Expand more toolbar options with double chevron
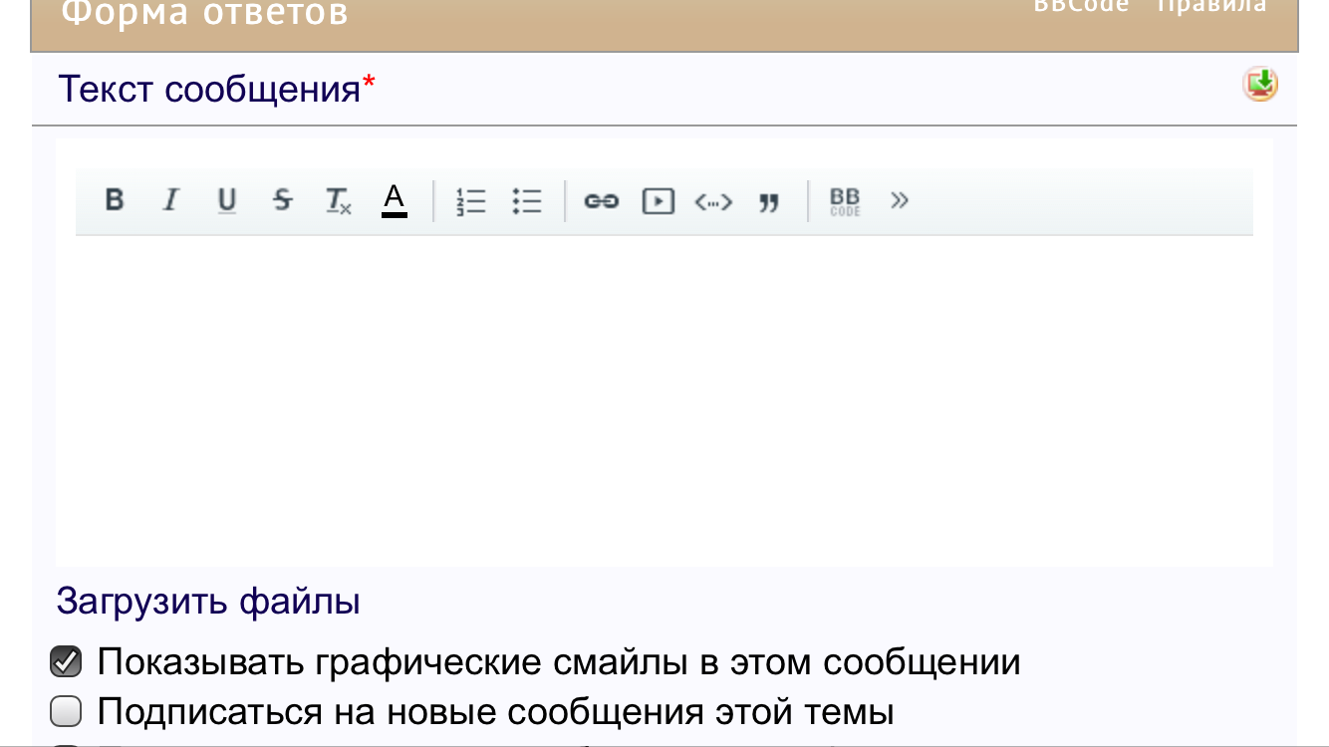 900,200
